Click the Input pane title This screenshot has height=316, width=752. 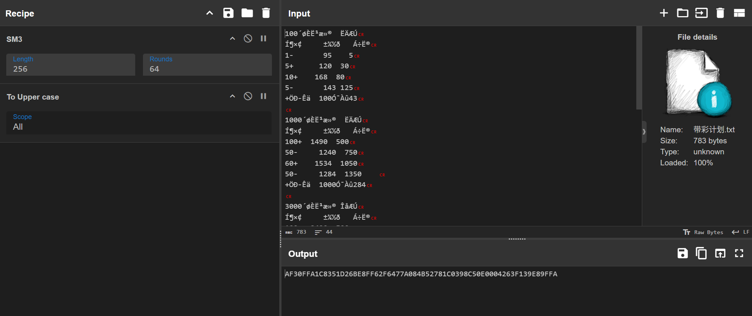299,14
